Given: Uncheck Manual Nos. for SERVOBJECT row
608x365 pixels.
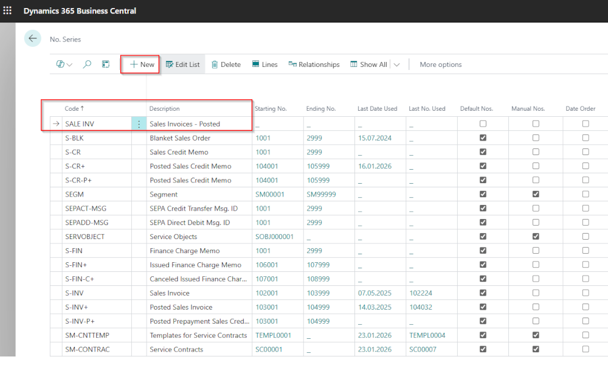Looking at the screenshot, I should tap(536, 236).
